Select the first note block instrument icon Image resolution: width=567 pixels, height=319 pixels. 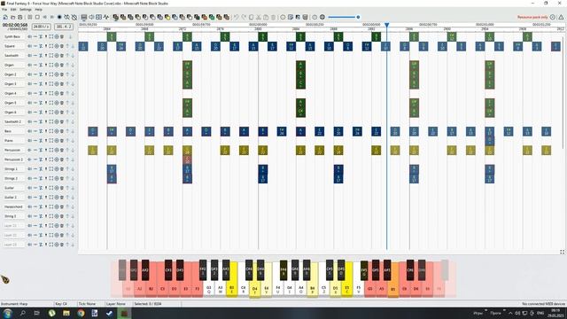116,17
